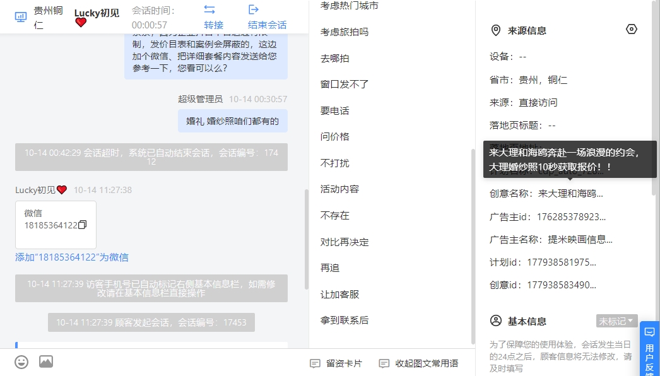
Task: Select the 活动内容 quick phrase
Action: 339,189
